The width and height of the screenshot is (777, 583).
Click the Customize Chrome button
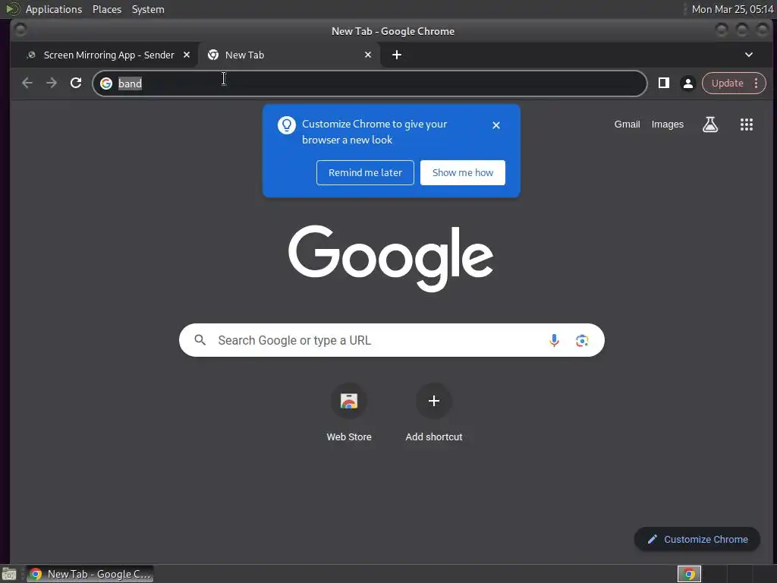697,539
